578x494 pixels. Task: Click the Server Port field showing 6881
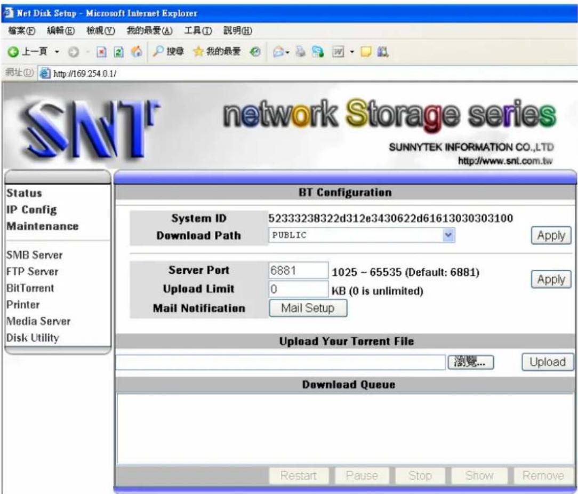[298, 270]
